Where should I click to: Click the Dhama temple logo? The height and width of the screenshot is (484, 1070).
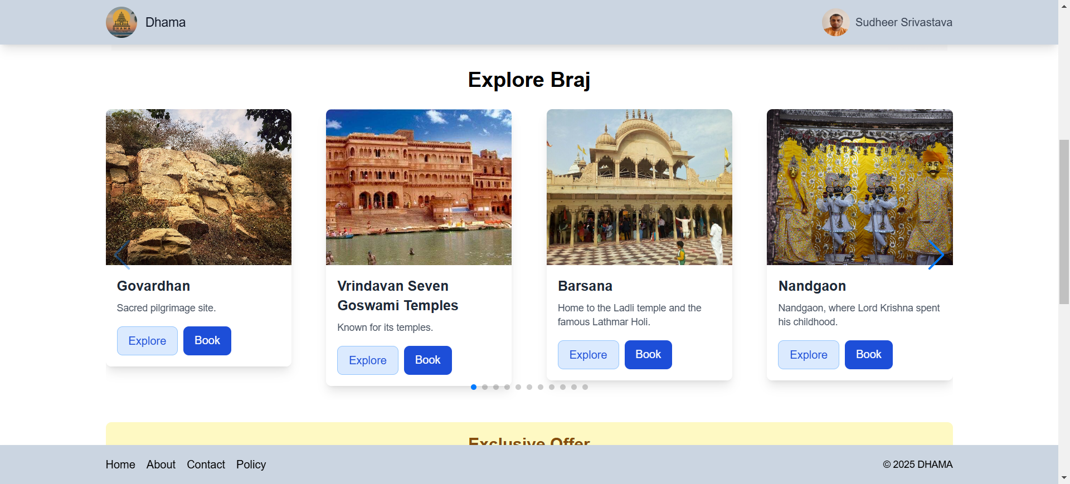[x=121, y=22]
